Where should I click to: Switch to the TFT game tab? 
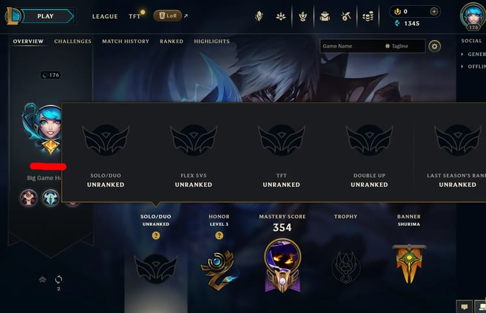point(135,16)
